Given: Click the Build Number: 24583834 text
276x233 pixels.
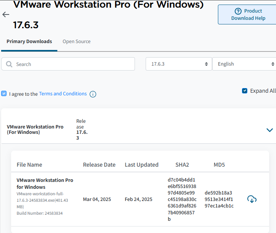Looking at the screenshot, I should click(40, 213).
